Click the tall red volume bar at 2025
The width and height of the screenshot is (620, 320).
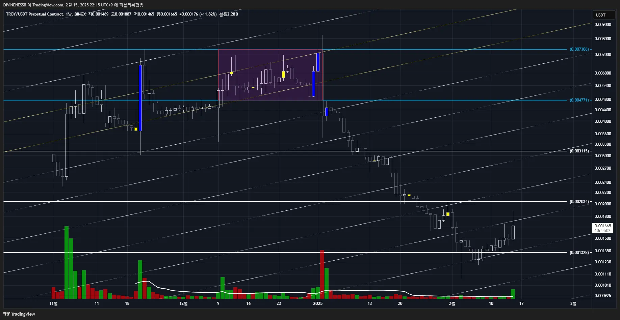click(x=322, y=274)
